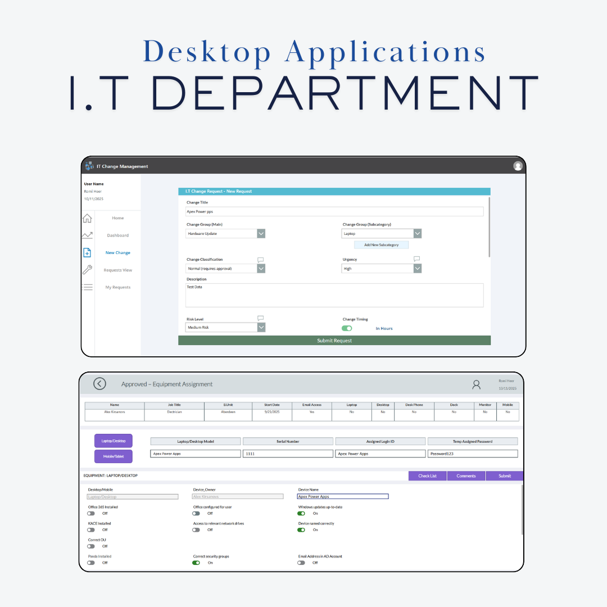The width and height of the screenshot is (607, 607).
Task: Enable the Office 365 Installed toggle
Action: pyautogui.click(x=90, y=513)
